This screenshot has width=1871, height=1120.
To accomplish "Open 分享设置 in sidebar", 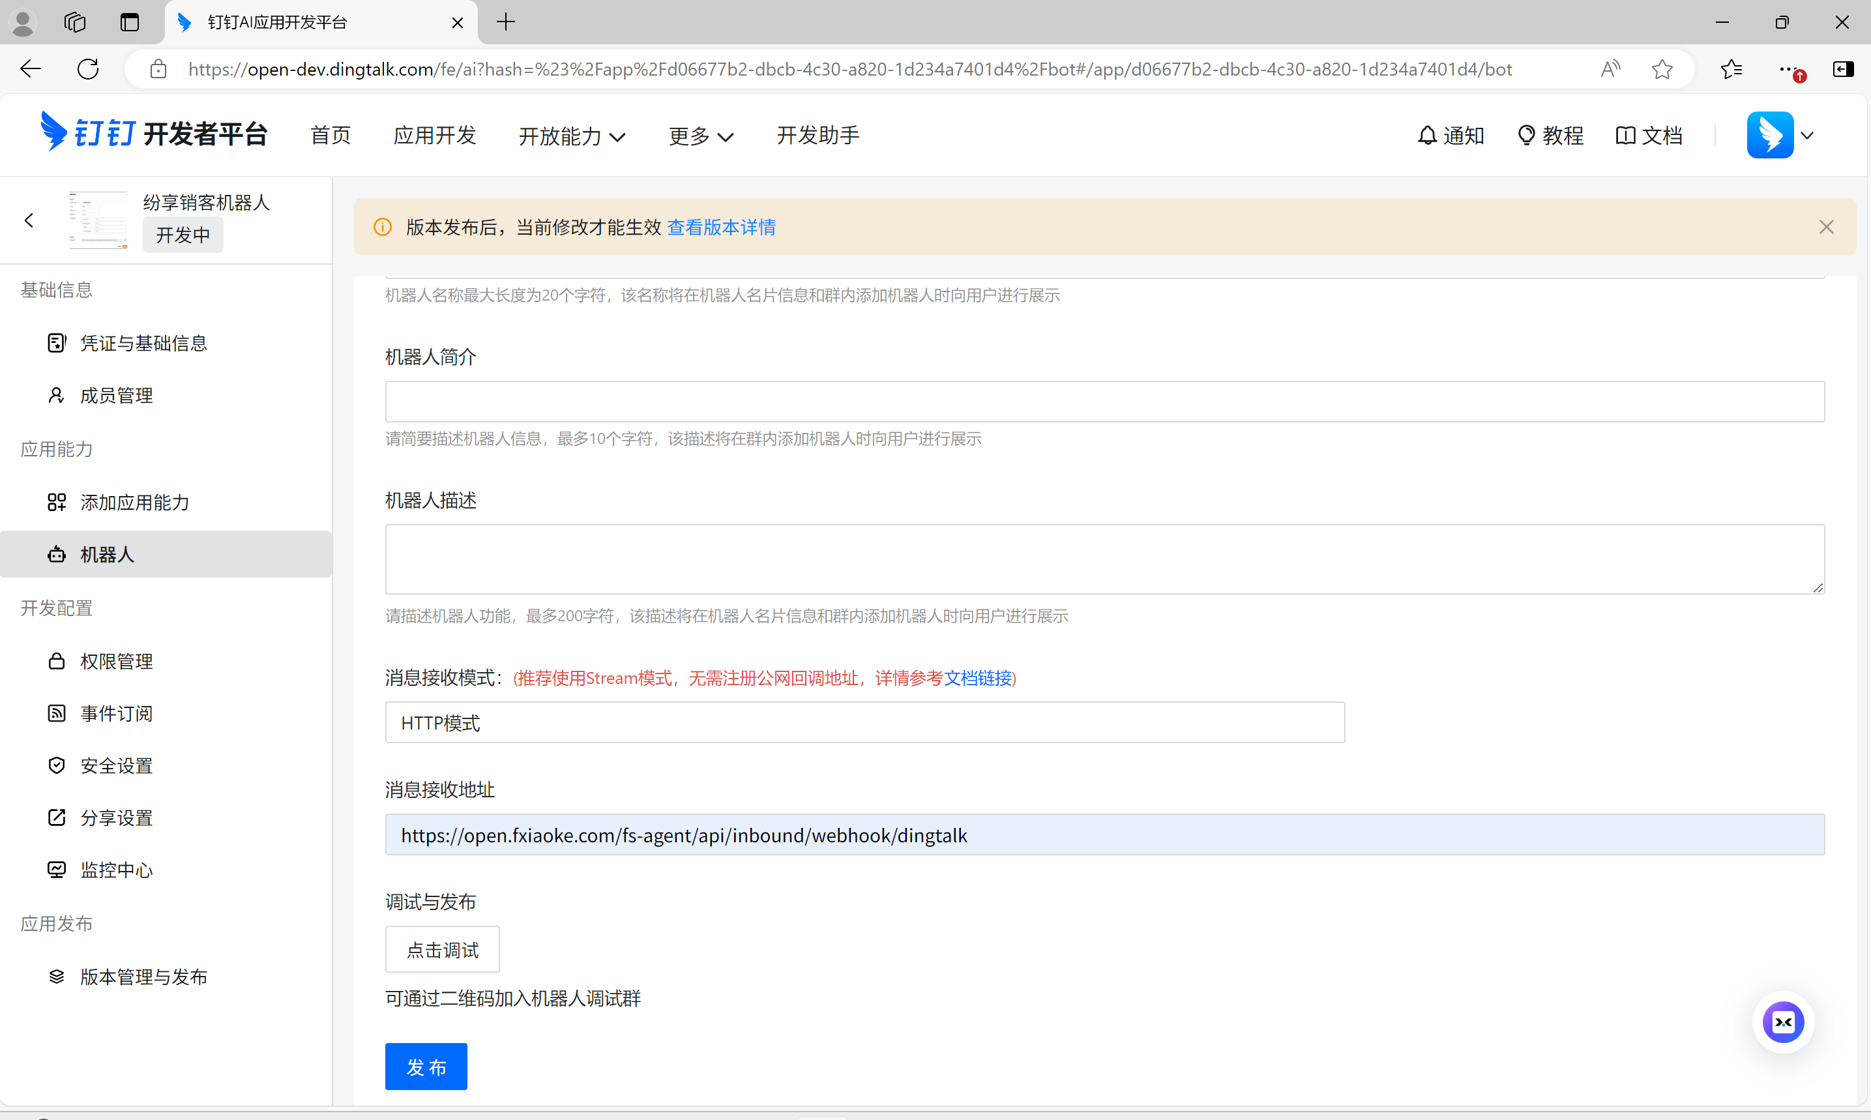I will [166, 818].
